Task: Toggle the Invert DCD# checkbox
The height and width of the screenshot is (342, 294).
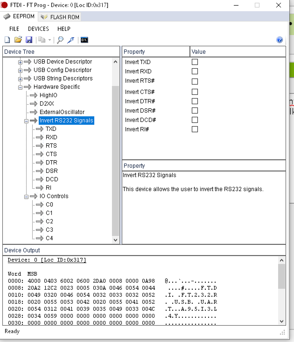Action: point(195,120)
